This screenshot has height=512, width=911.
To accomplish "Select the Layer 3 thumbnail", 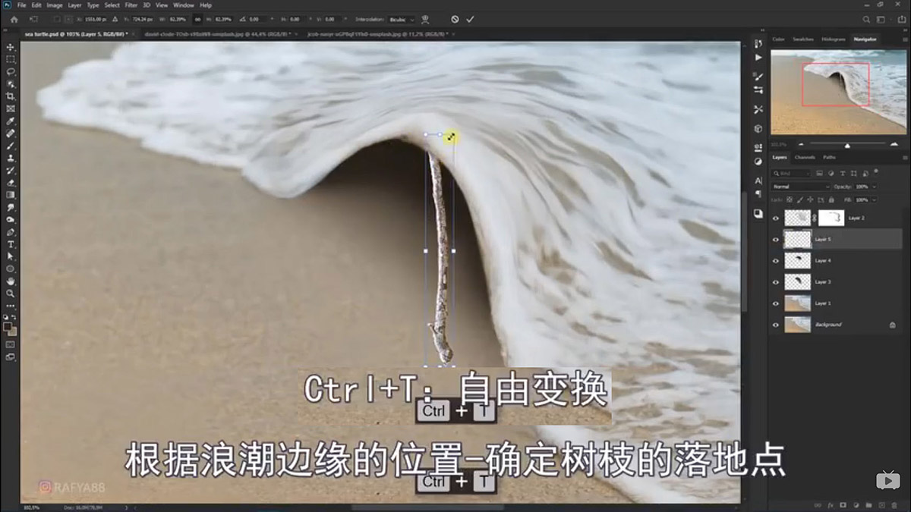I will click(x=797, y=282).
